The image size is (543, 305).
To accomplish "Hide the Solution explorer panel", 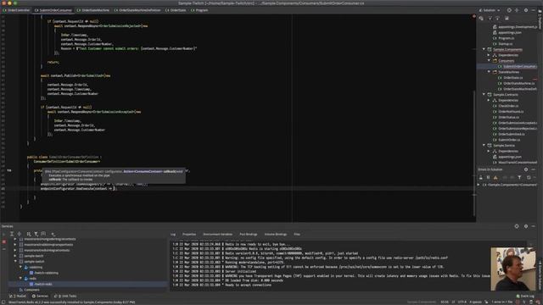I will 534,10.
